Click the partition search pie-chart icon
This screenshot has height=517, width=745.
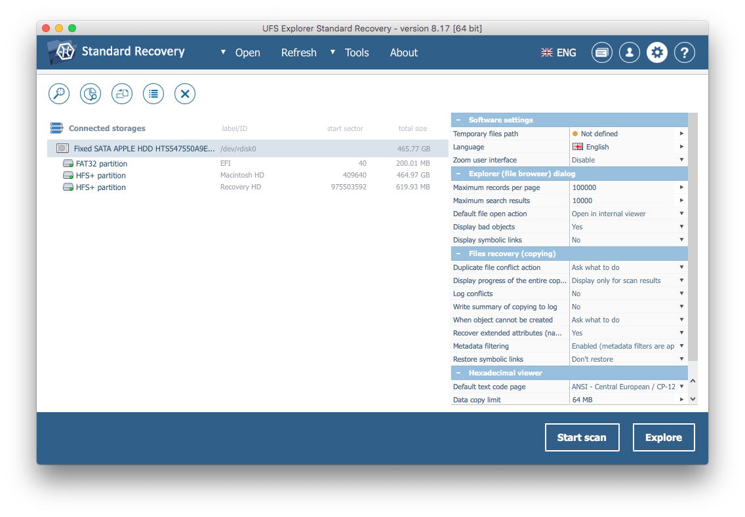pos(91,94)
